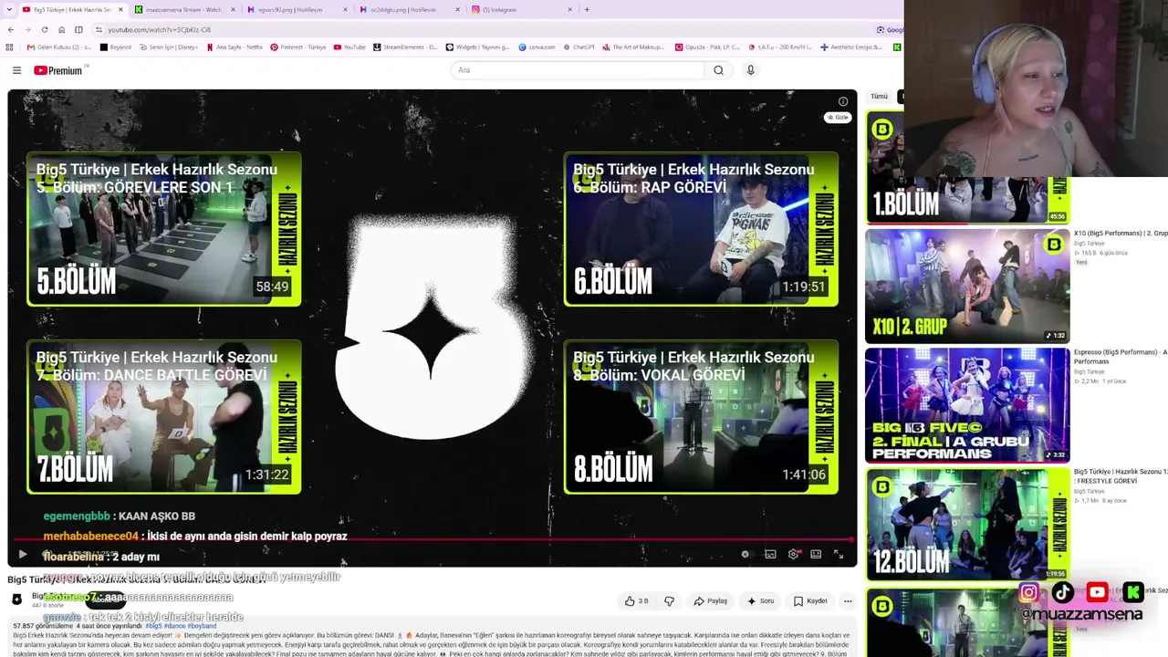Open browser apps grid shortcut
The height and width of the screenshot is (657, 1168).
[x=10, y=47]
